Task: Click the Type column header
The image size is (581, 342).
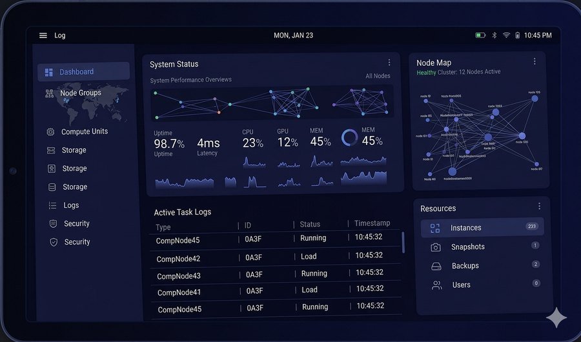Action: (x=163, y=227)
